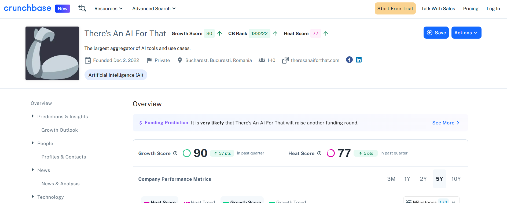This screenshot has height=203, width=507.
Task: Switch the chart range to 3M
Action: 391,179
